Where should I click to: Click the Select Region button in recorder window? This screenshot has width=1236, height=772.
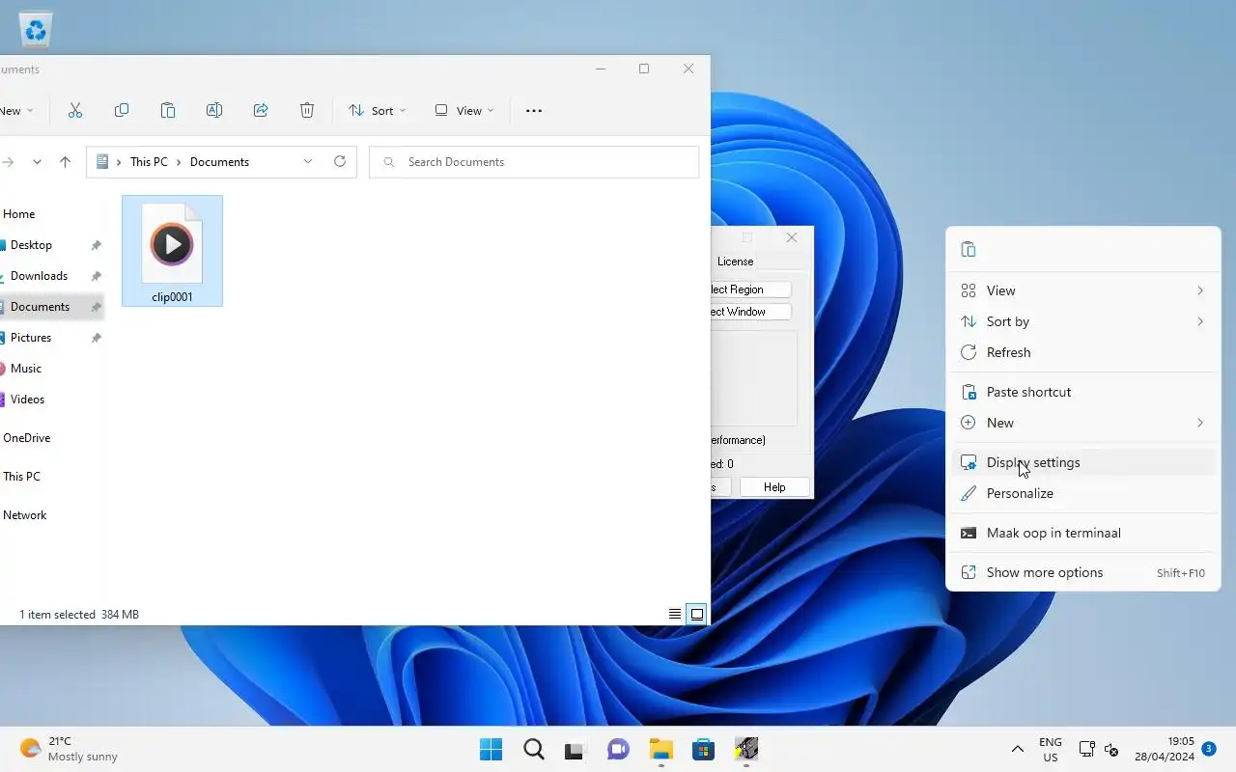click(750, 289)
